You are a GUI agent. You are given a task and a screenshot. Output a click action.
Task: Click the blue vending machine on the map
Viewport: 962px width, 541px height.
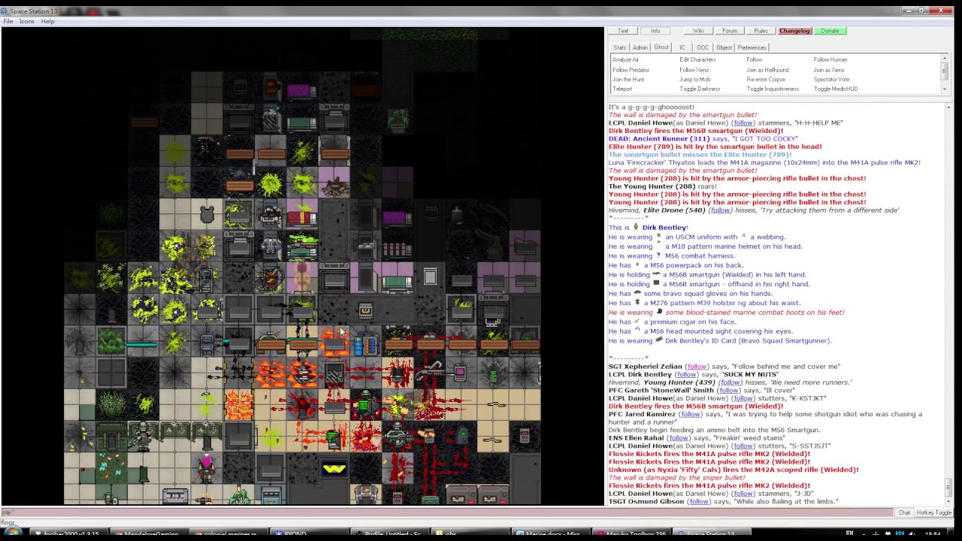pyautogui.click(x=365, y=344)
